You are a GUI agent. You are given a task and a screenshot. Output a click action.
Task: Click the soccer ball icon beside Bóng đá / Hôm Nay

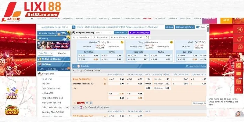(74, 32)
